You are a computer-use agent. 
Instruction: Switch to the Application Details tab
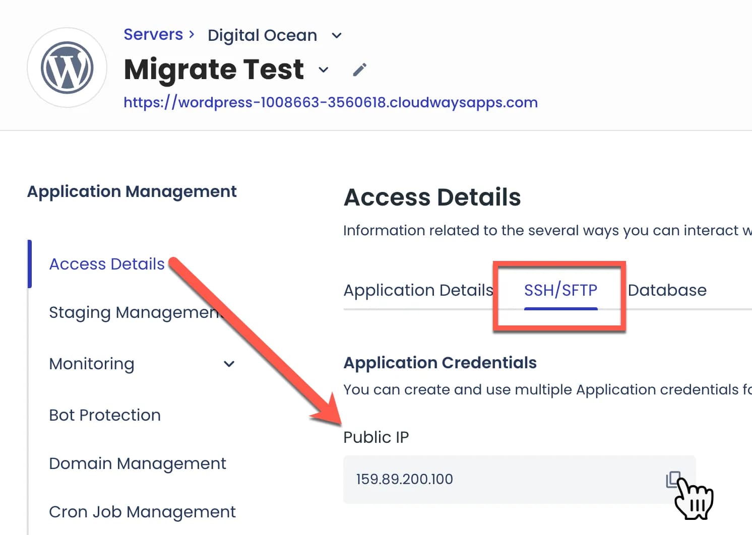click(x=418, y=290)
